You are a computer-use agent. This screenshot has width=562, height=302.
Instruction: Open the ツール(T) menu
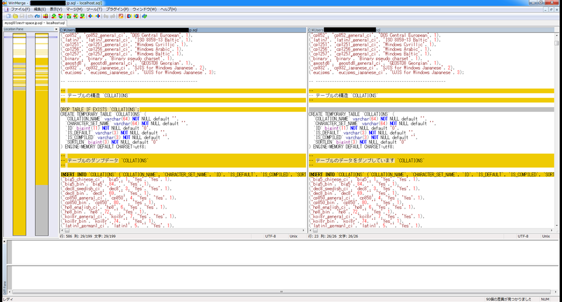94,9
